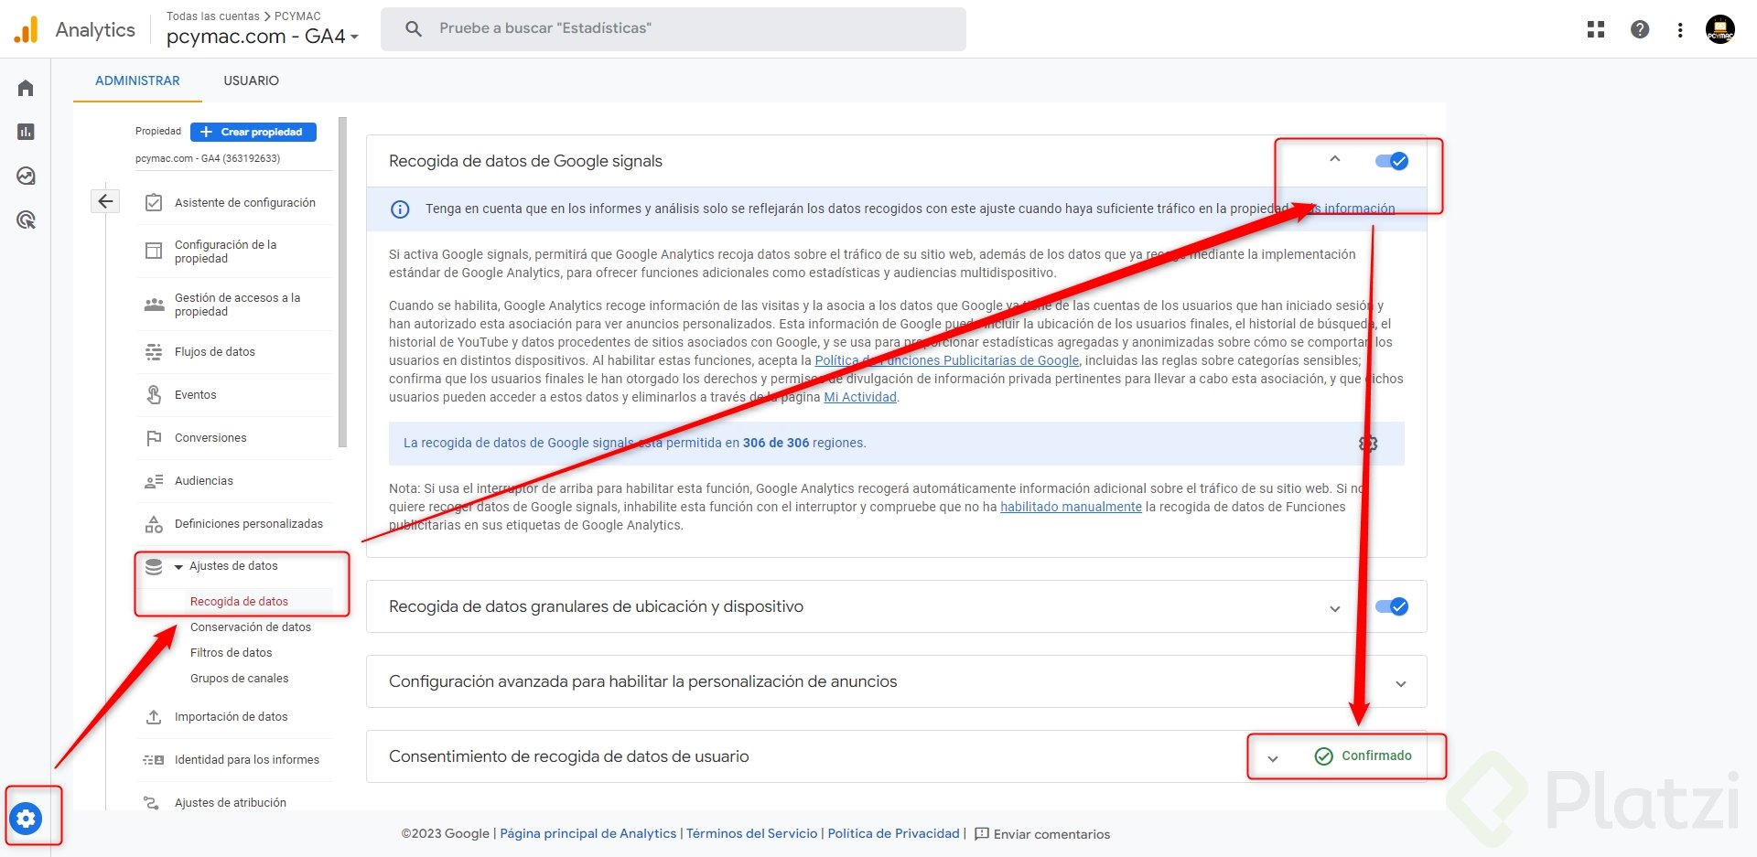This screenshot has width=1757, height=857.
Task: Click the Importación de datos upload icon
Action: (154, 717)
